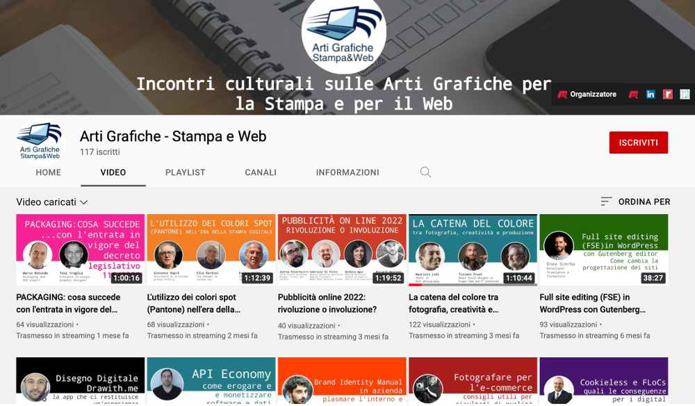This screenshot has height=406, width=695.
Task: Open La catena del colore thumbnail
Action: click(473, 250)
